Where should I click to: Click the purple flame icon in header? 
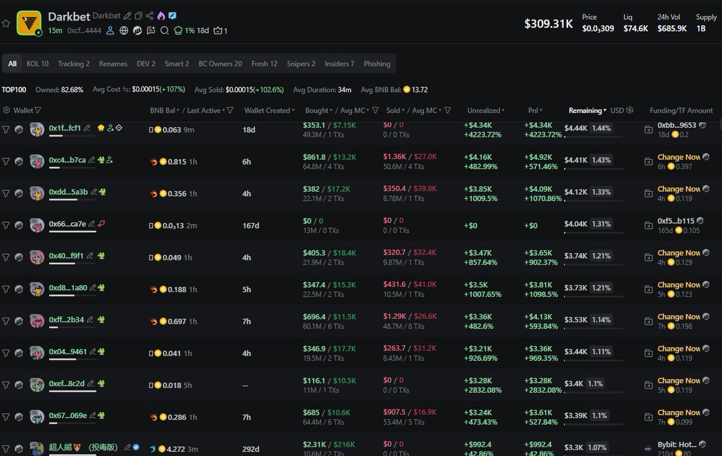click(x=161, y=16)
